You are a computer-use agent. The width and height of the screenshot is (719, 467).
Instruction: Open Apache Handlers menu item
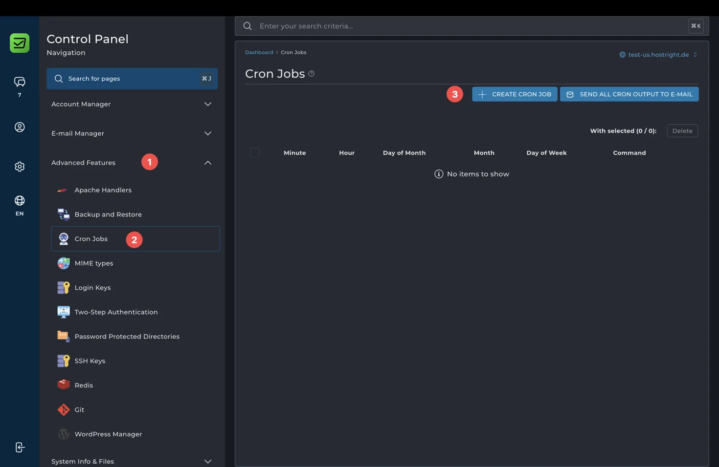[x=135, y=190]
